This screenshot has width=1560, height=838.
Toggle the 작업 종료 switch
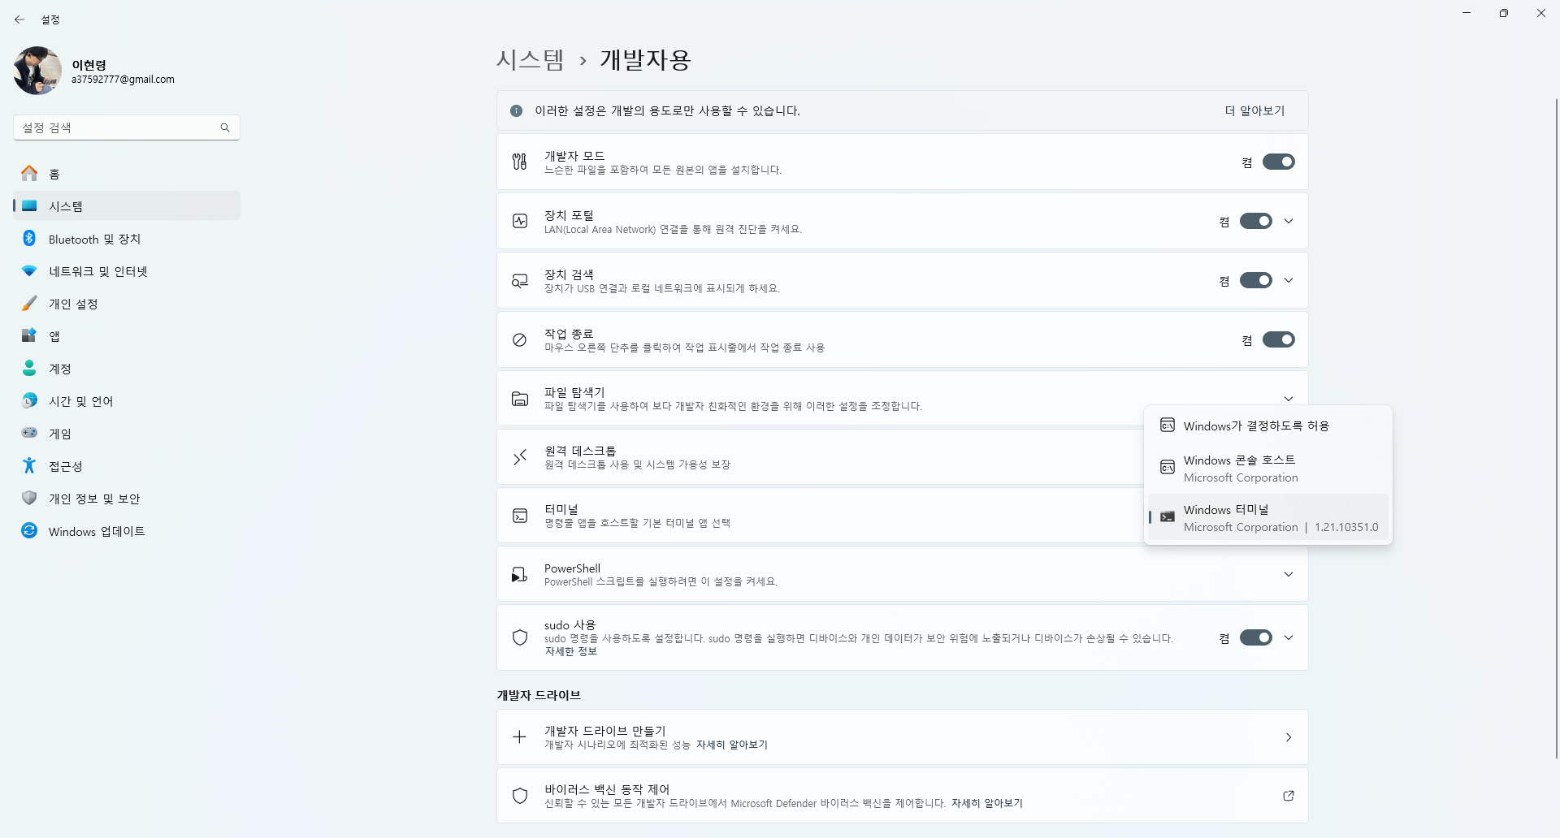point(1278,339)
